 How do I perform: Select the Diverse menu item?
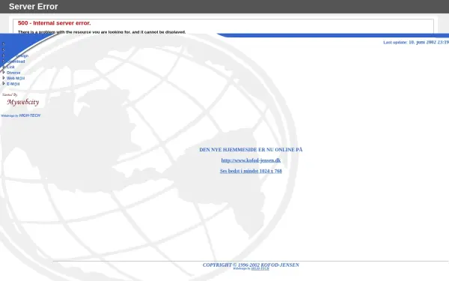(x=13, y=73)
